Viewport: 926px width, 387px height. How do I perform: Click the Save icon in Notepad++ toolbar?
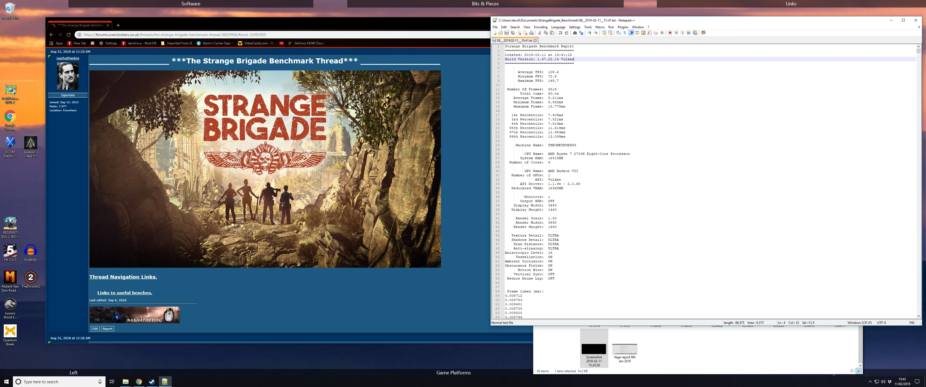pyautogui.click(x=507, y=33)
